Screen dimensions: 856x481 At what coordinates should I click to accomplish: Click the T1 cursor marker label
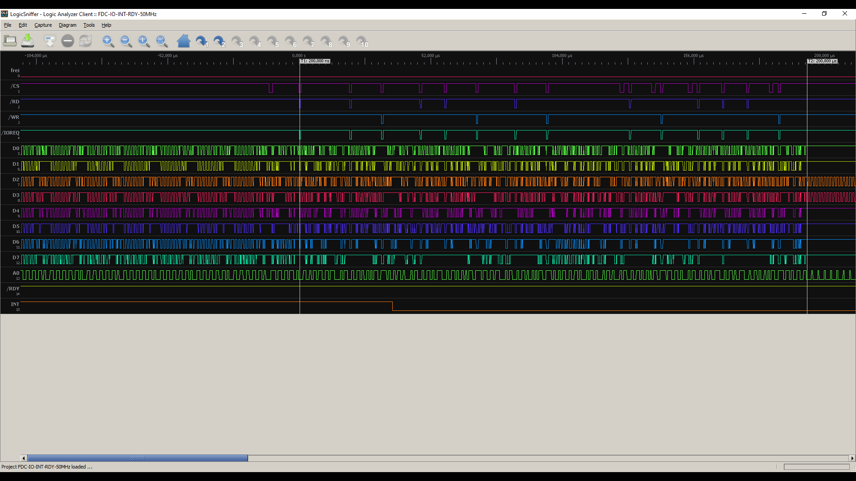tap(315, 61)
